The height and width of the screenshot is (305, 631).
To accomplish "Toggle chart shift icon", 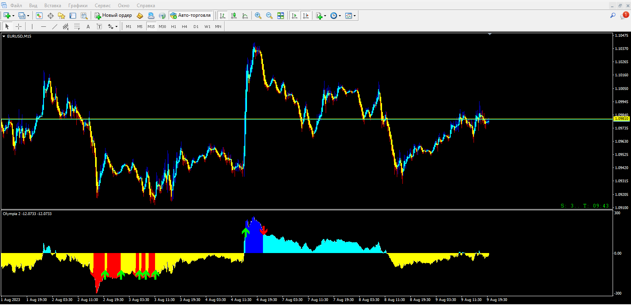I will point(306,16).
